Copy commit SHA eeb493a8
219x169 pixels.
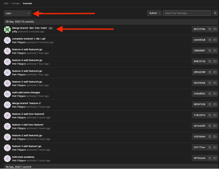pyautogui.click(x=210, y=40)
